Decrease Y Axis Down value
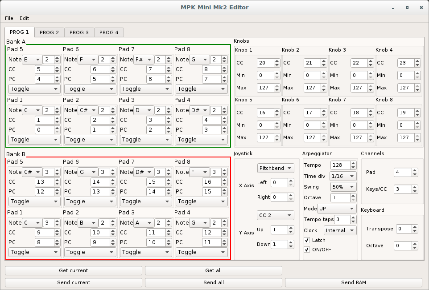The width and height of the screenshot is (429, 290). click(291, 246)
